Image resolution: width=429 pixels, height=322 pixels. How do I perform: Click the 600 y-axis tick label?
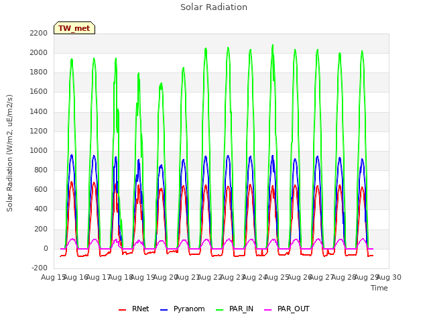click(41, 189)
